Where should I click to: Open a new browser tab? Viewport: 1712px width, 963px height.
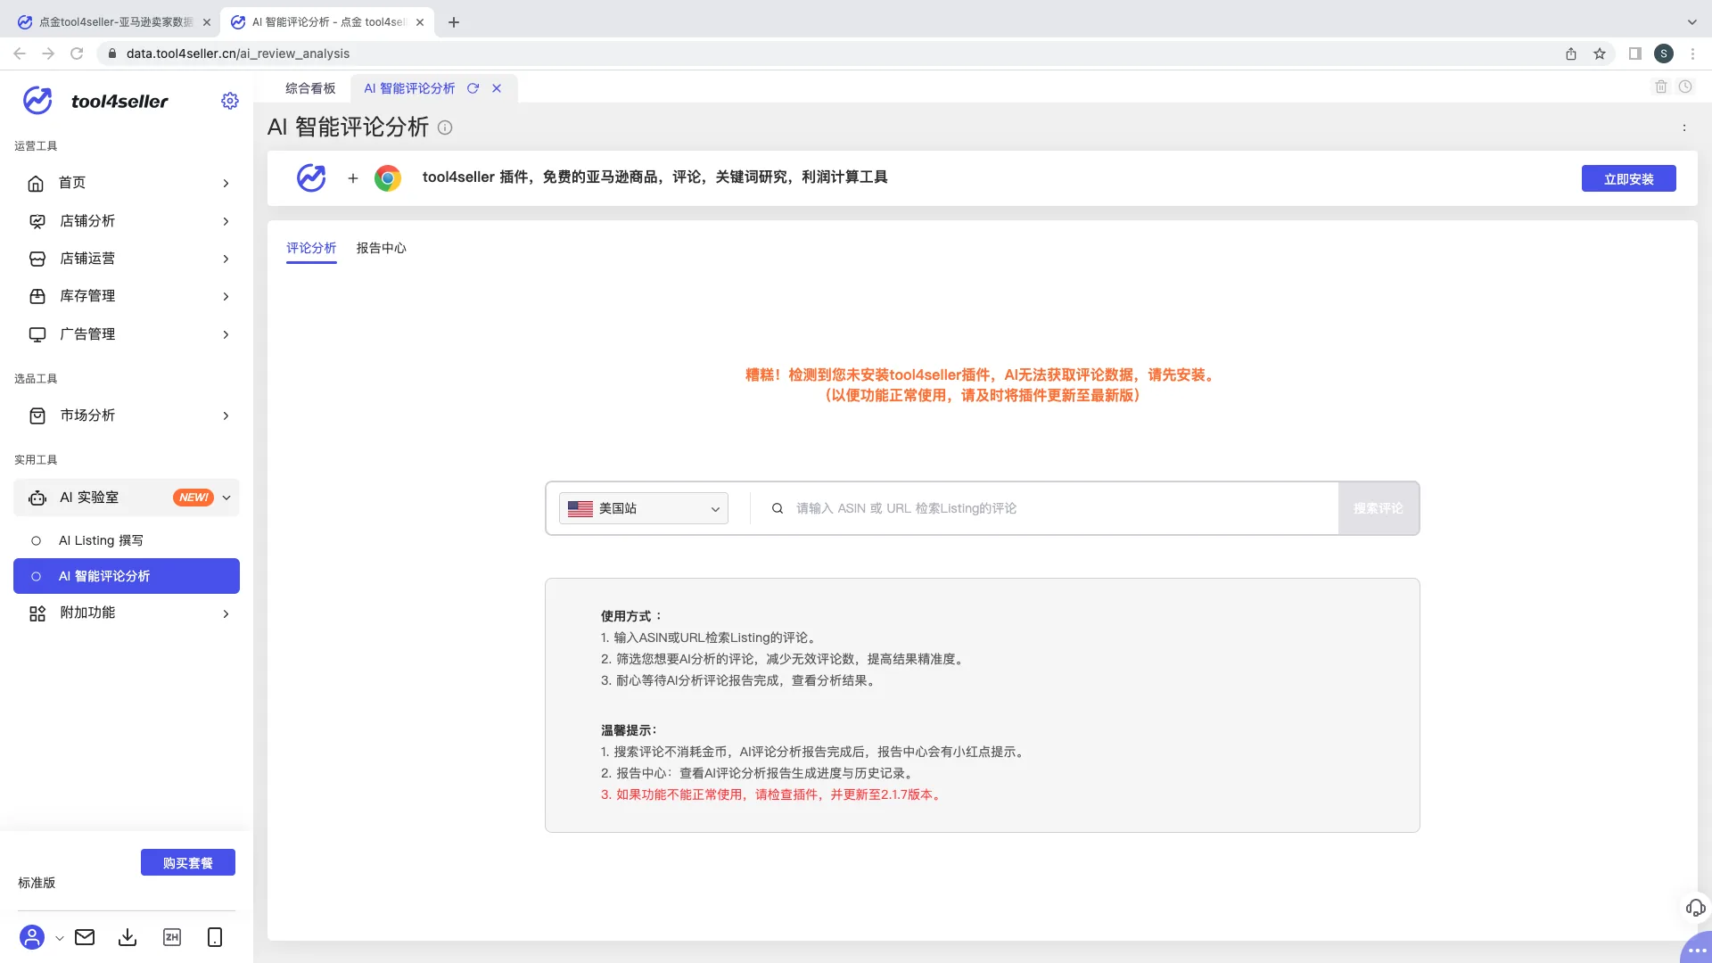coord(454,22)
